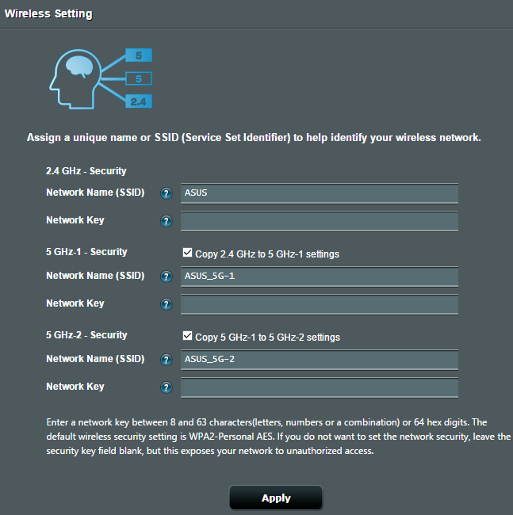Focus the SSID field containing ASUS_5G-1
Viewport: 513px width, 515px height.
coord(320,277)
